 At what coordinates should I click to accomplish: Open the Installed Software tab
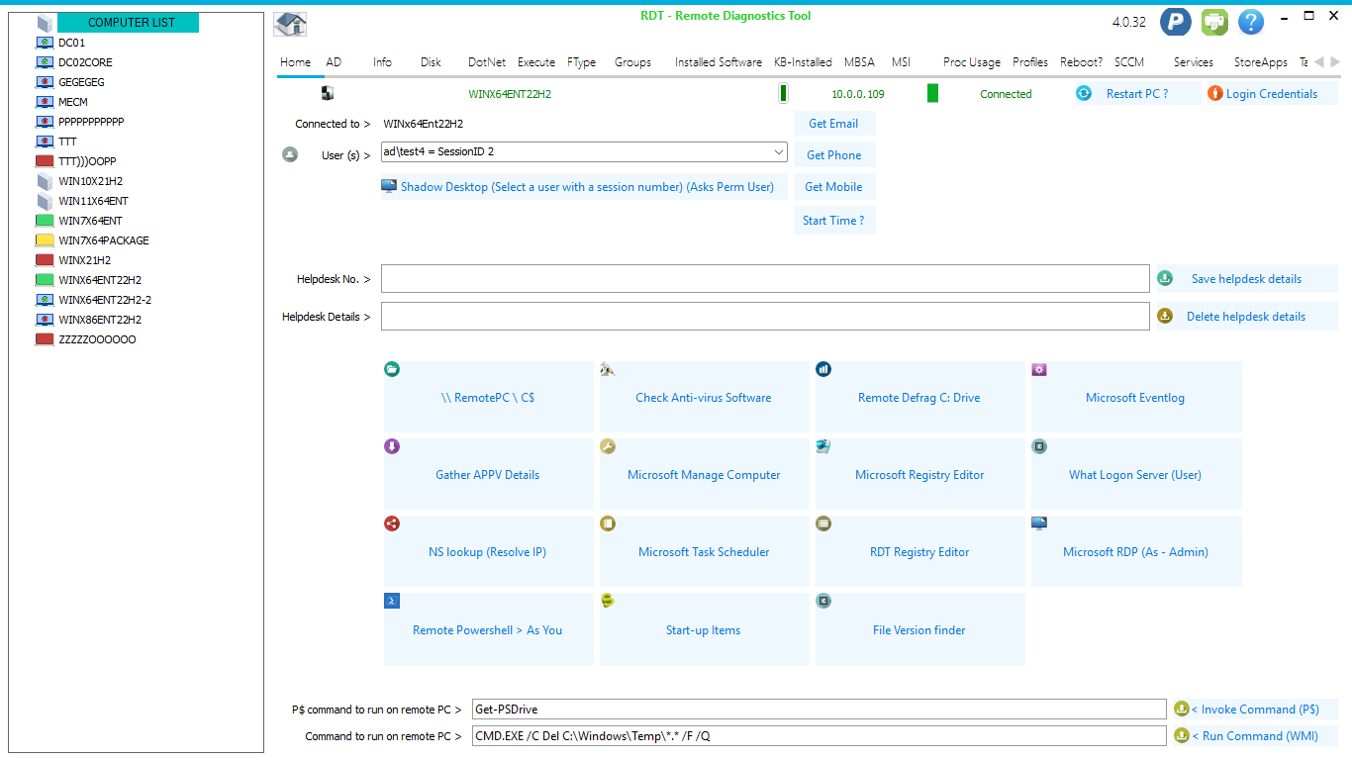719,61
